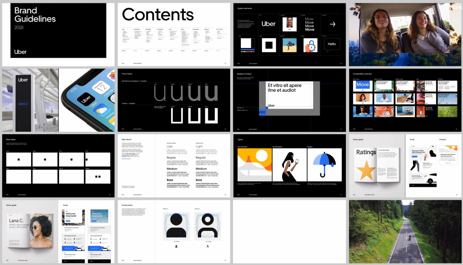Select the blue Move composition tile
Viewport: 463px width, 265px height.
pyautogui.click(x=362, y=85)
